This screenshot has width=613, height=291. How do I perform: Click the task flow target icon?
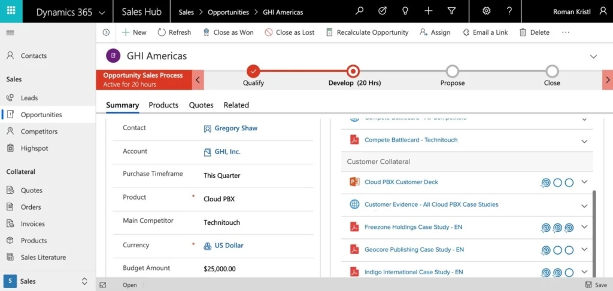pyautogui.click(x=383, y=11)
